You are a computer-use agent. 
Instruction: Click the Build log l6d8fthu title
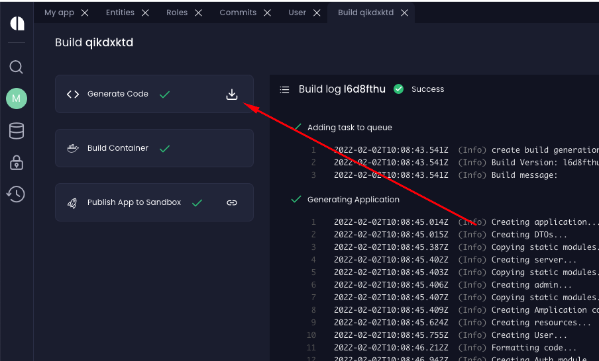[x=342, y=89]
